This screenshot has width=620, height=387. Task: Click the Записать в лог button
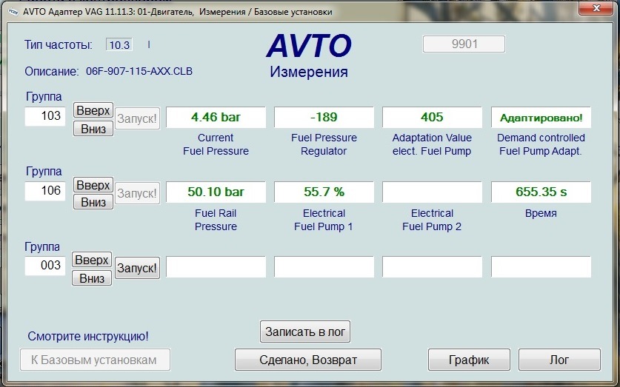[305, 332]
